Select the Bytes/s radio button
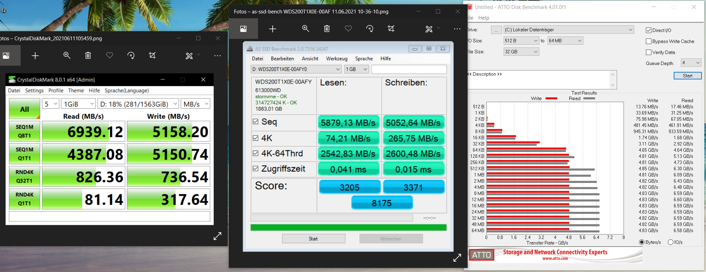 641,242
